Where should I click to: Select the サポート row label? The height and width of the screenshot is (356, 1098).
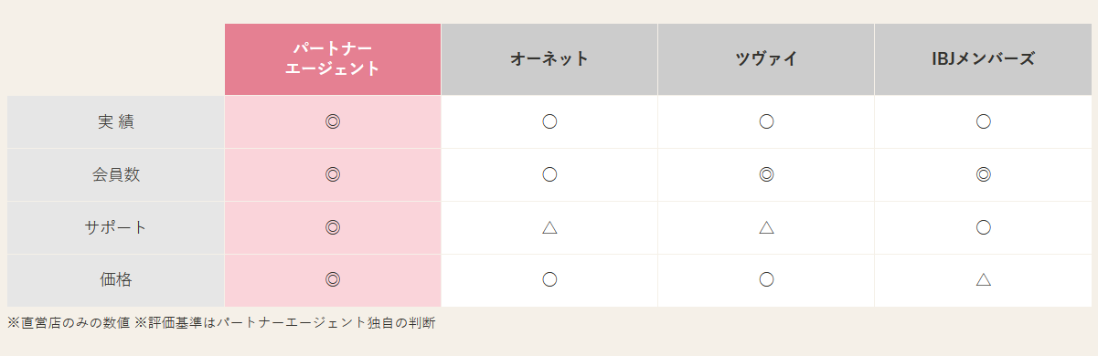coord(116,227)
